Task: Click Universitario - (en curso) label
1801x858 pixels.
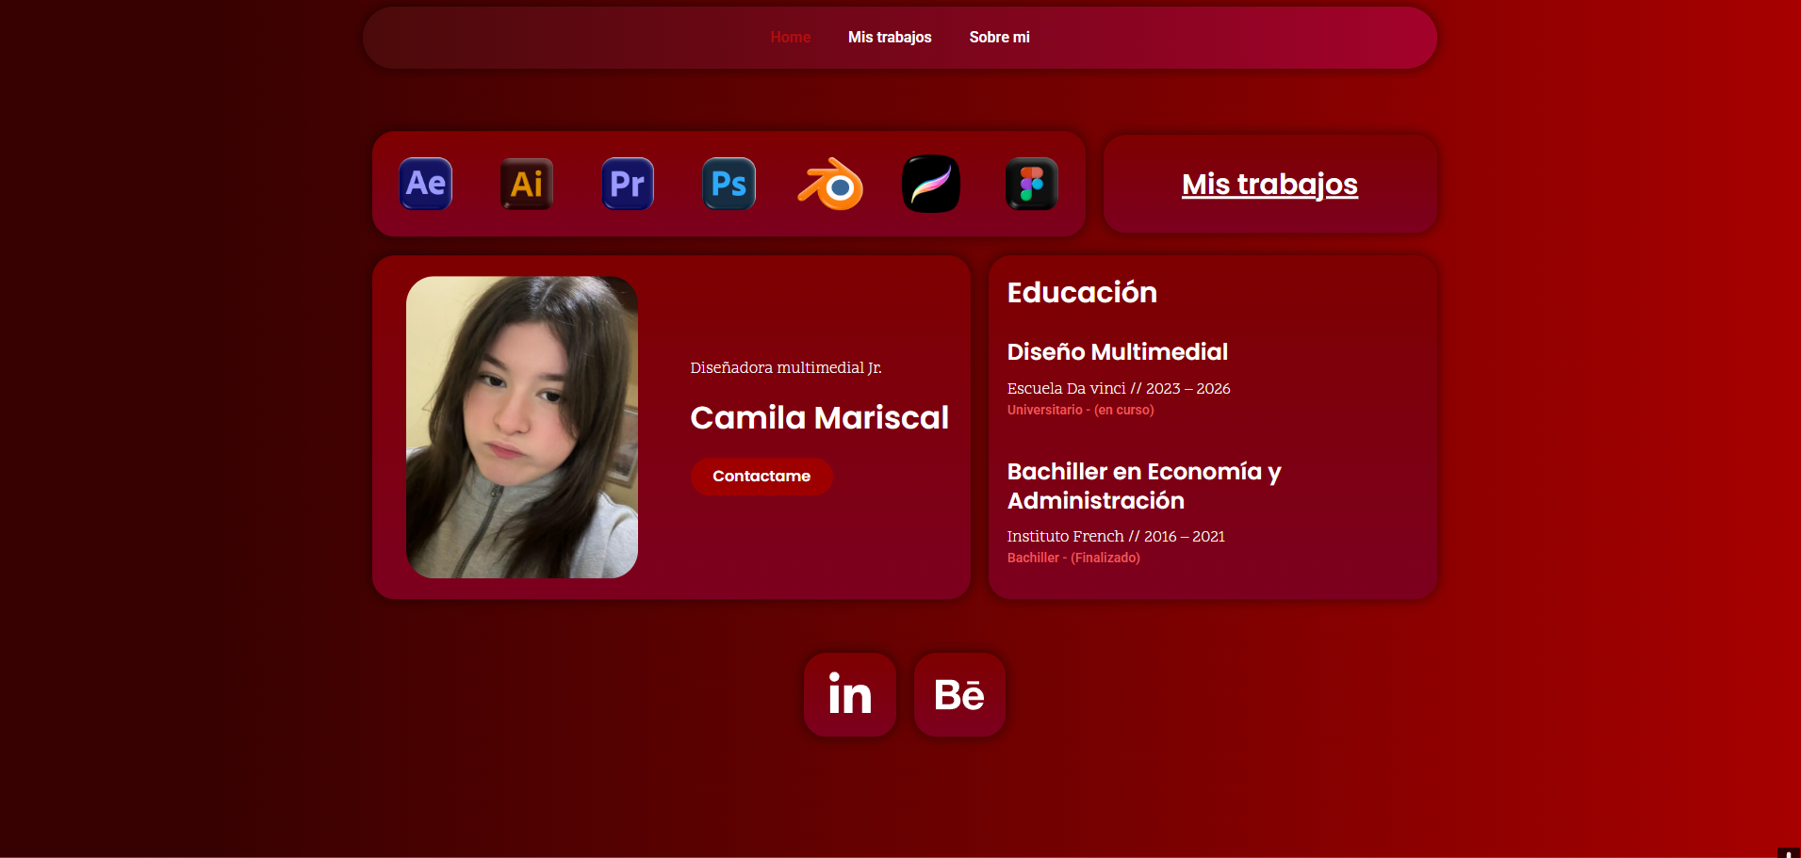Action: coord(1080,410)
